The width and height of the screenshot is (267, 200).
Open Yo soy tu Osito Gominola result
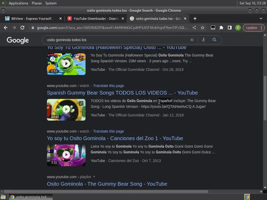115,138
